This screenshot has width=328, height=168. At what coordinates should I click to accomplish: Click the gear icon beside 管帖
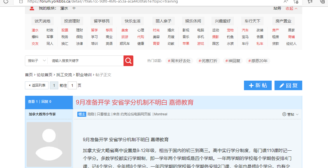coord(284,114)
